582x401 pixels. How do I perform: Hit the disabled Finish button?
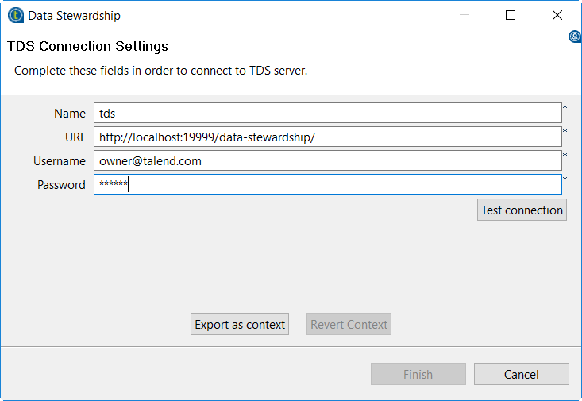point(418,374)
